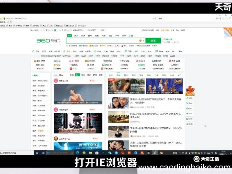Select the 图片 search tab

coord(90,35)
